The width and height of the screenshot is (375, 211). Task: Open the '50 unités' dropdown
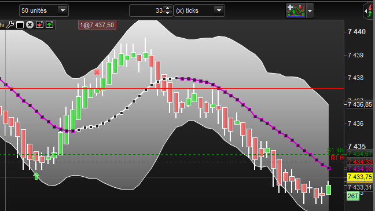[44, 10]
